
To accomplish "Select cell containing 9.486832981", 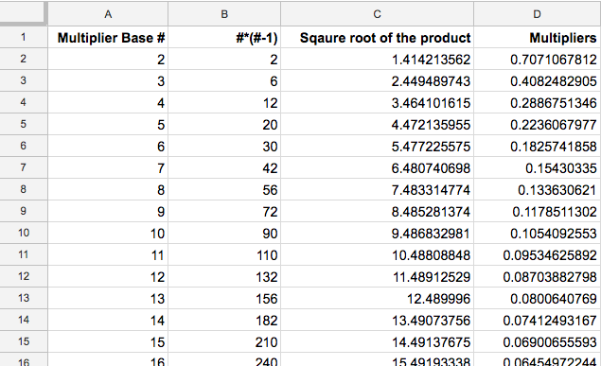I will [x=377, y=233].
